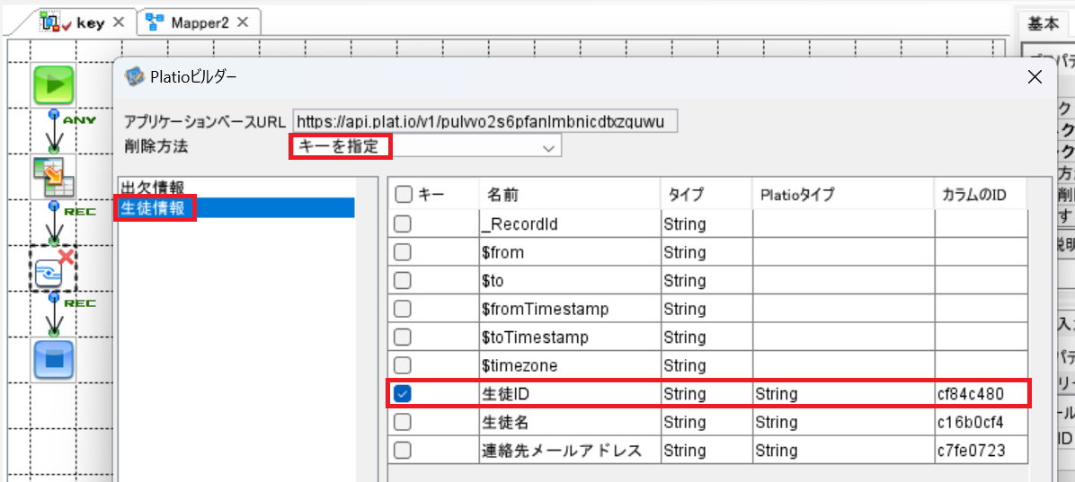Switch to the Mapper2 tab
This screenshot has width=1075, height=482.
(200, 22)
